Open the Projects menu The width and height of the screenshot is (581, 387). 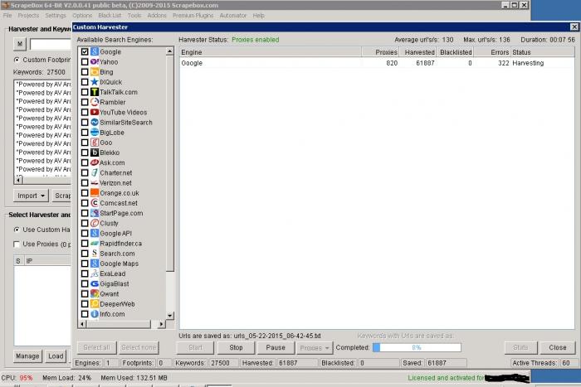(28, 16)
